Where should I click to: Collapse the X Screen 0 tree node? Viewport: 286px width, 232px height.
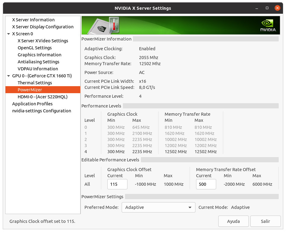[x=9, y=34]
